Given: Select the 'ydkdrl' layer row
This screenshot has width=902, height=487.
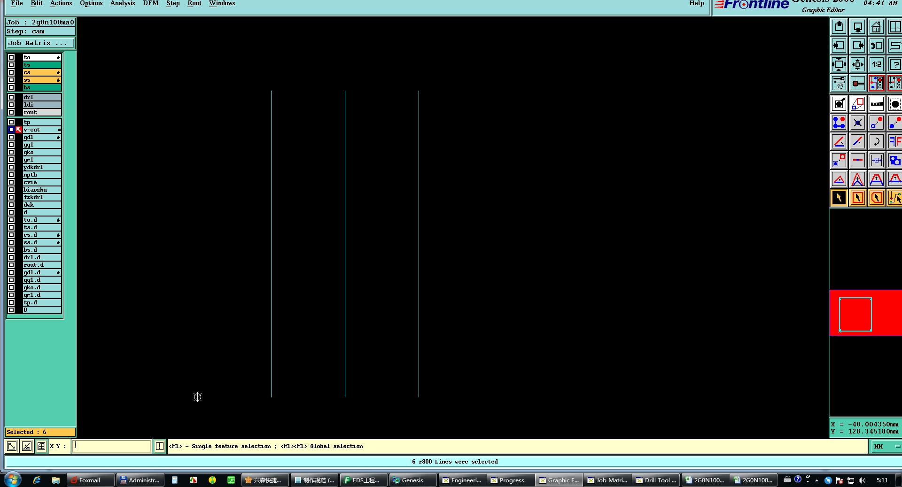Looking at the screenshot, I should point(42,167).
